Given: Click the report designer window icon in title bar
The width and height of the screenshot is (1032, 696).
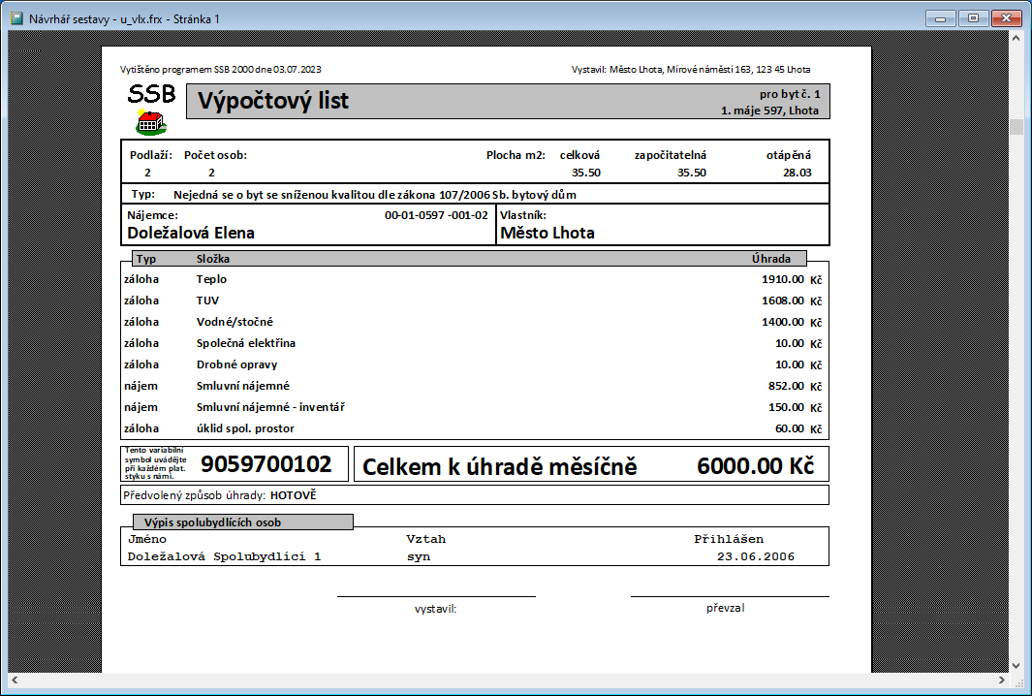Looking at the screenshot, I should tap(16, 16).
